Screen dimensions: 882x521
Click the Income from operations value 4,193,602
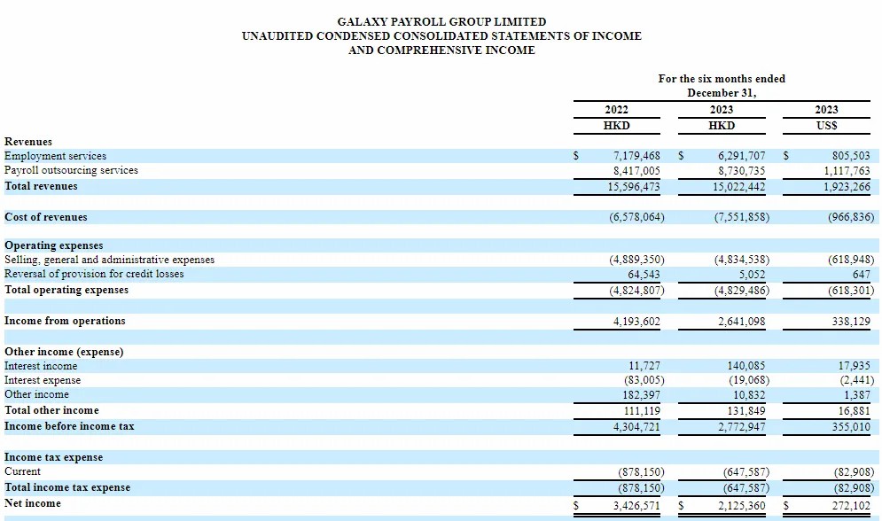click(x=636, y=322)
